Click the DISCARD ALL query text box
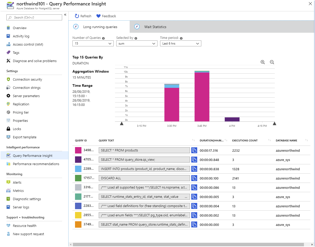 coord(144,178)
